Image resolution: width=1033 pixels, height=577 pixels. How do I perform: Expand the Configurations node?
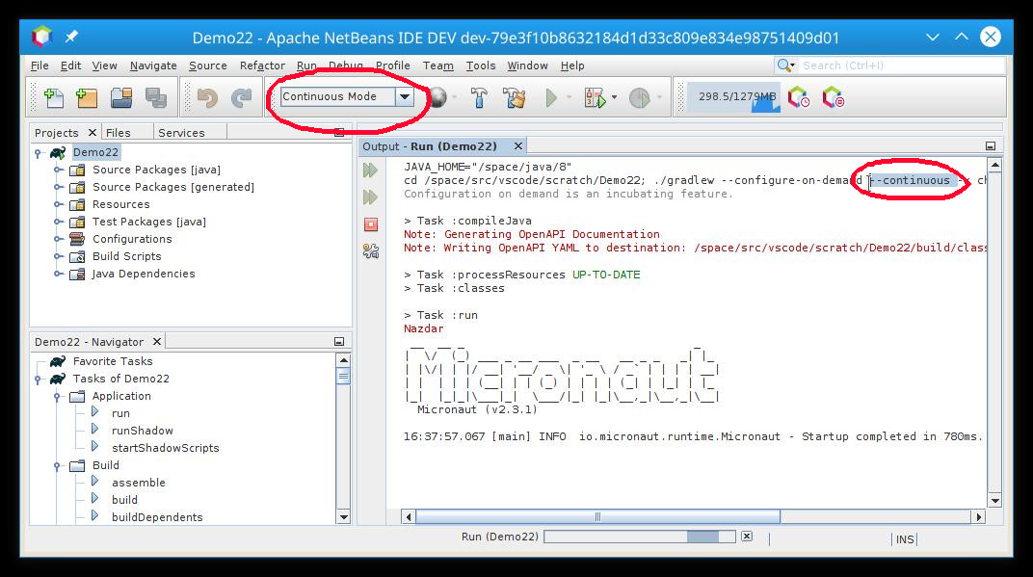click(x=58, y=239)
